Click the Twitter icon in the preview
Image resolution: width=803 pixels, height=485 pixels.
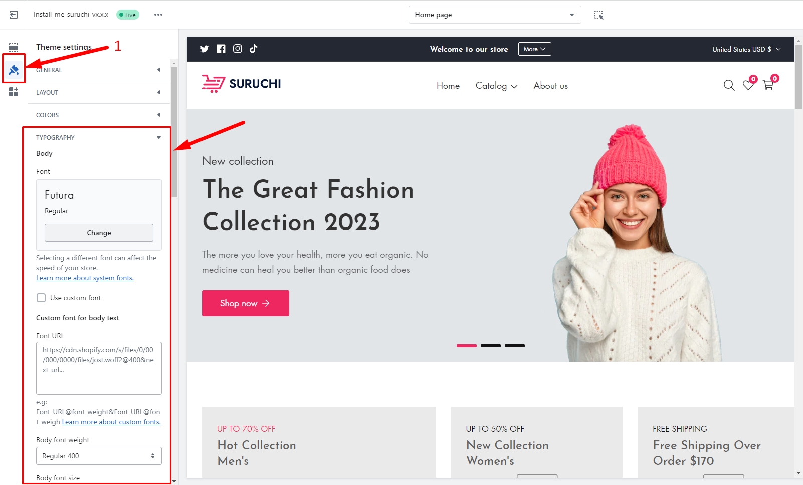click(205, 49)
